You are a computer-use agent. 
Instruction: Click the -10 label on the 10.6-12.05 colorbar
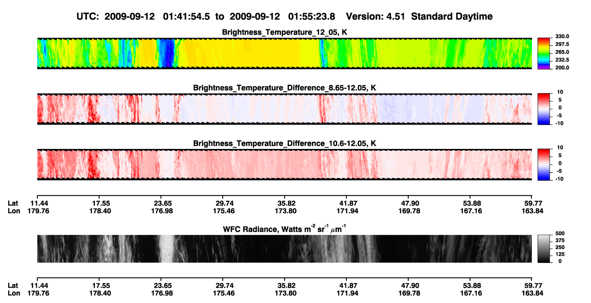tap(560, 179)
